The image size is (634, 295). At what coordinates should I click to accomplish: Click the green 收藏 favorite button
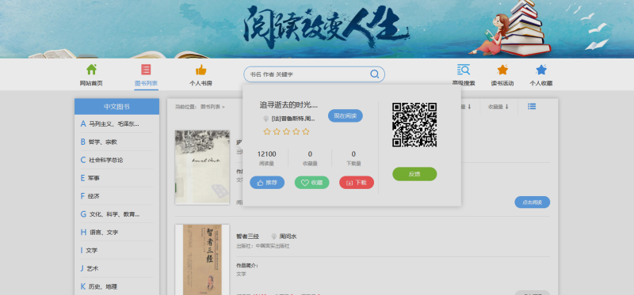click(x=311, y=183)
